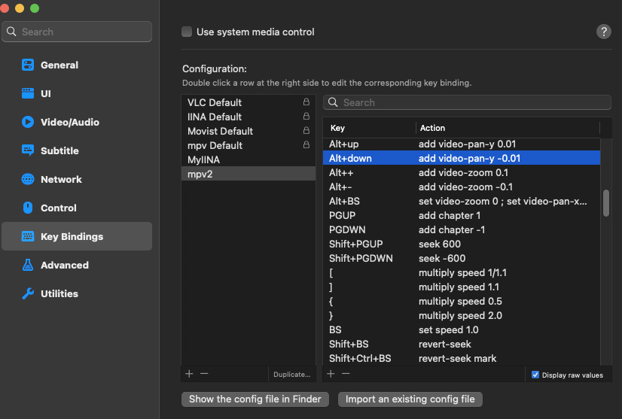Viewport: 622px width, 419px height.
Task: Click the key binding search field
Action: click(x=467, y=102)
